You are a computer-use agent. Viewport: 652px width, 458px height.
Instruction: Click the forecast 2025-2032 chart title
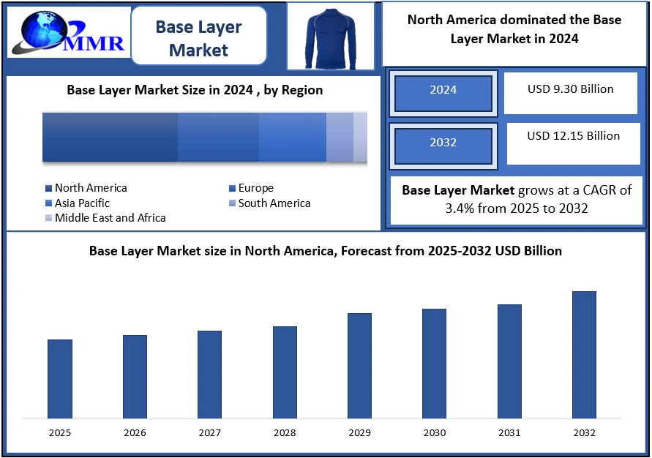(x=325, y=251)
